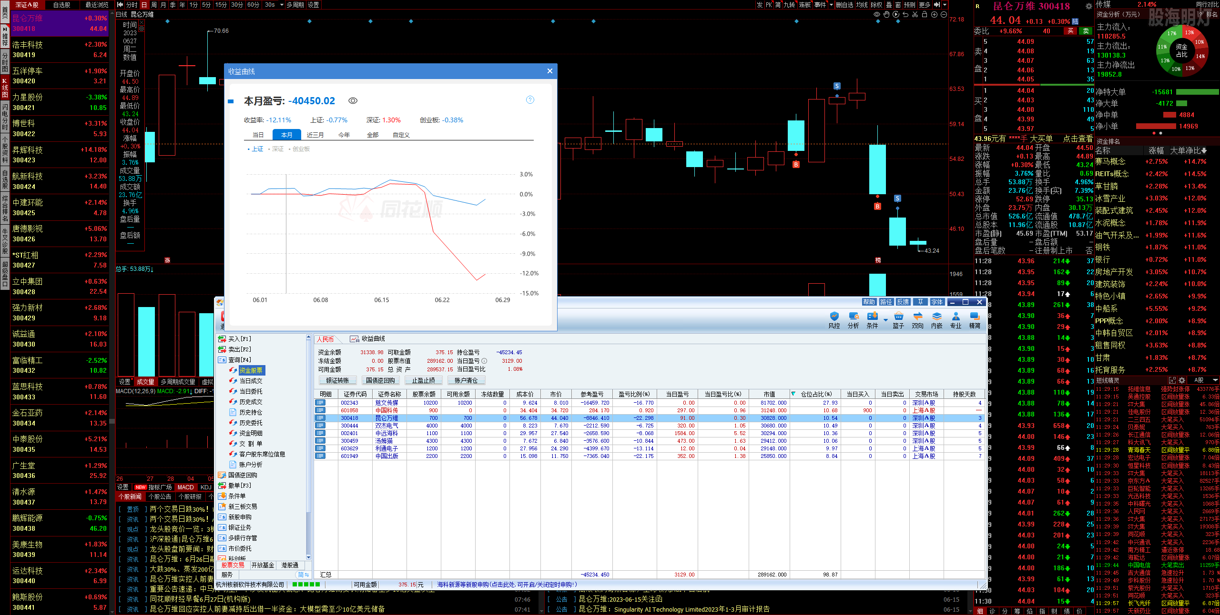Sort by 大单净比 column arrow
Viewport: 1220px width, 615px height.
click(x=1204, y=151)
